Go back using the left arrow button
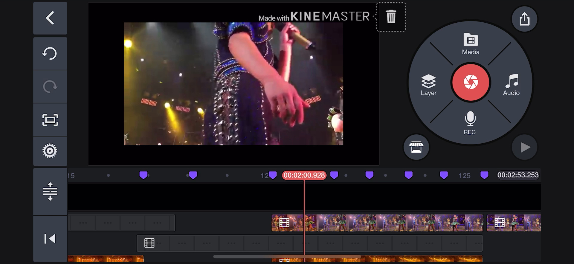 [x=50, y=18]
